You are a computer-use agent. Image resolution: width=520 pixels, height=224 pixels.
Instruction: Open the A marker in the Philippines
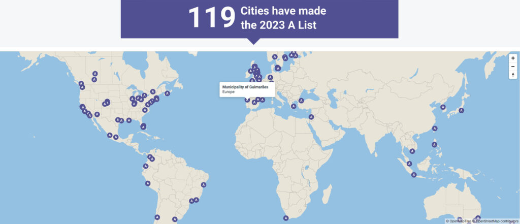(434, 145)
